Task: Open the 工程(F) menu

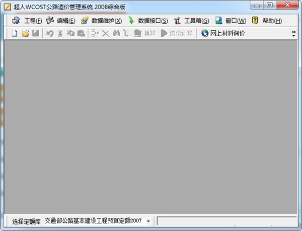Action: pos(28,21)
